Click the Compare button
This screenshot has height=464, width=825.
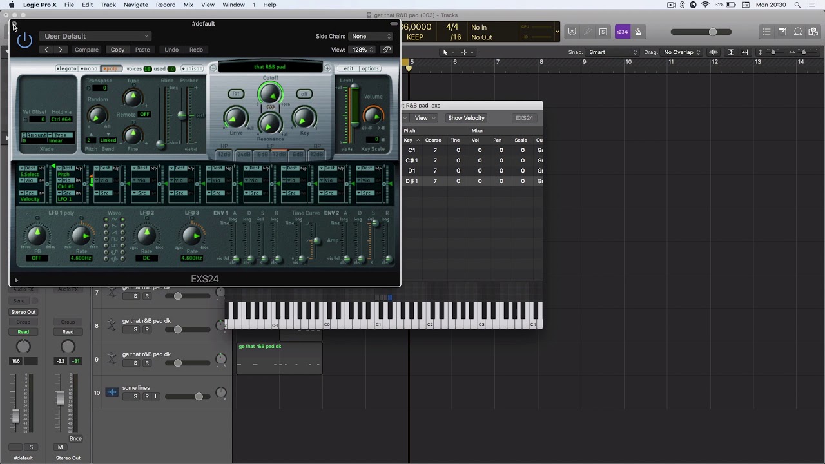coord(86,50)
